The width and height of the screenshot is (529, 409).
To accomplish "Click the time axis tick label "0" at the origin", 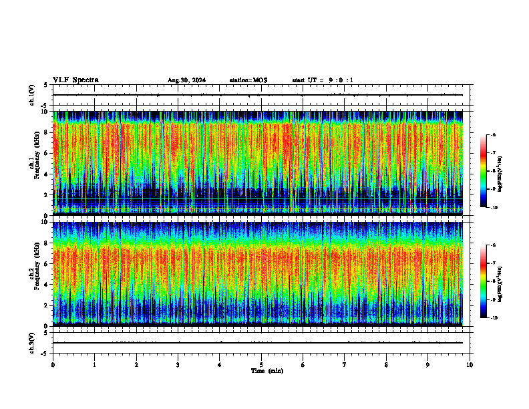I will pos(53,365).
